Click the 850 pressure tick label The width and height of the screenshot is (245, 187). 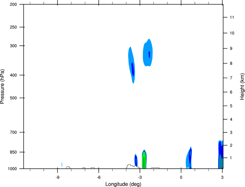coord(13,152)
